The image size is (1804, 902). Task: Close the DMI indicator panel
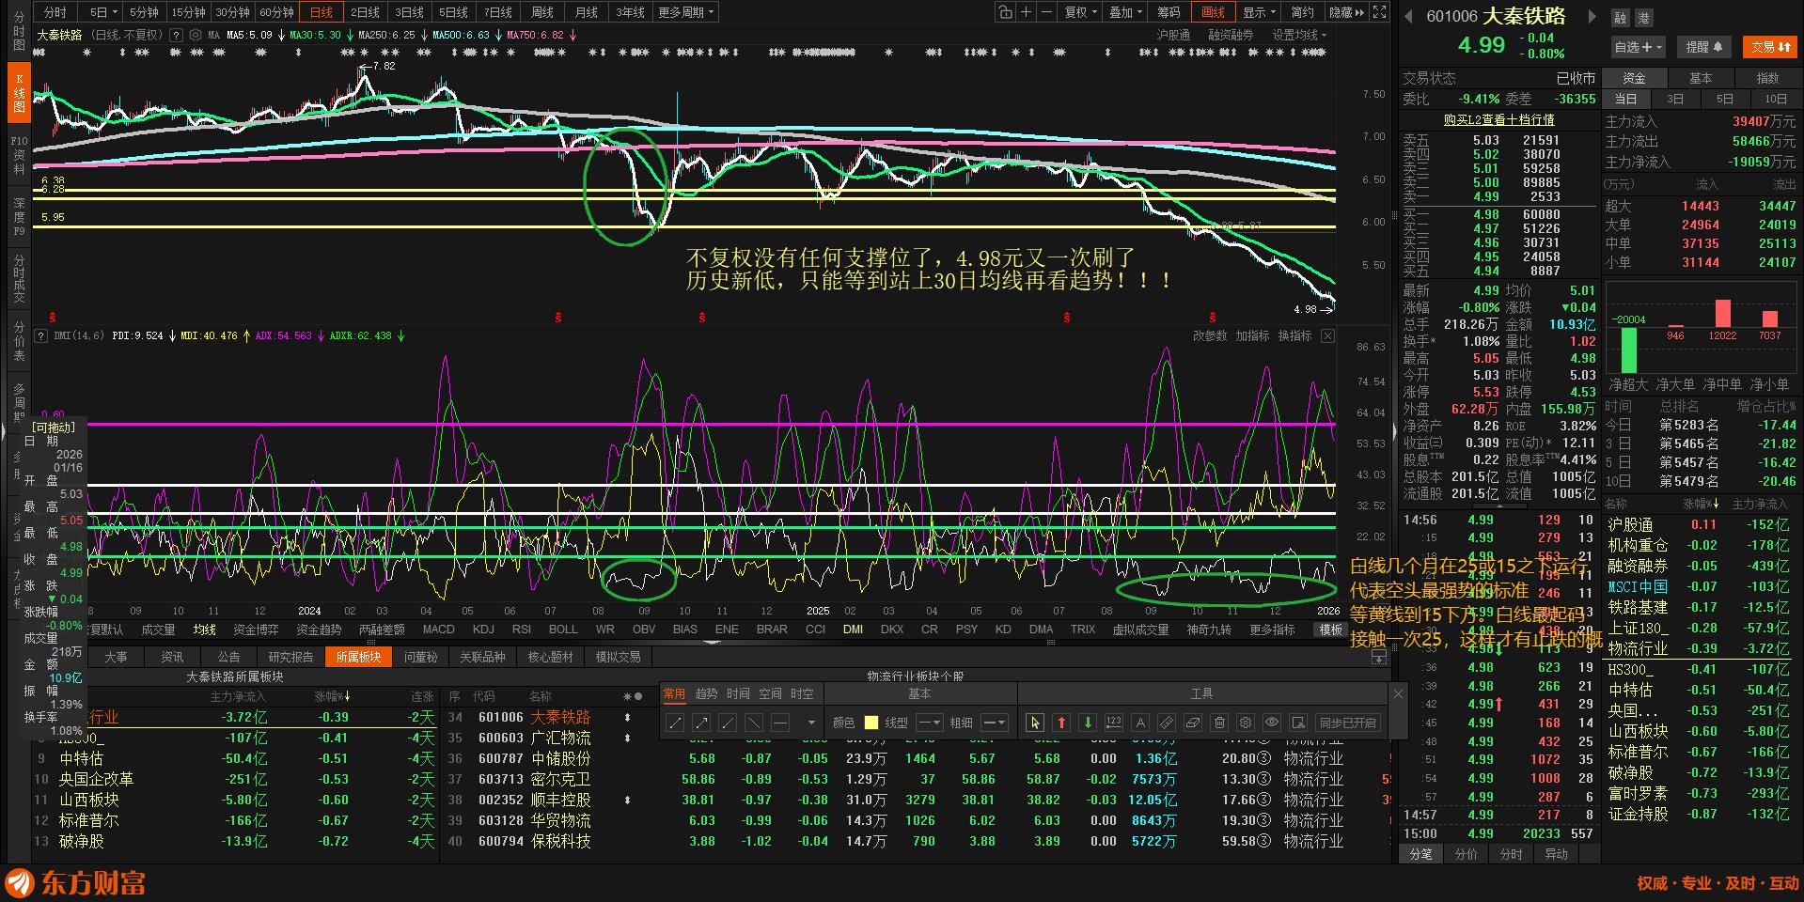(x=1327, y=335)
